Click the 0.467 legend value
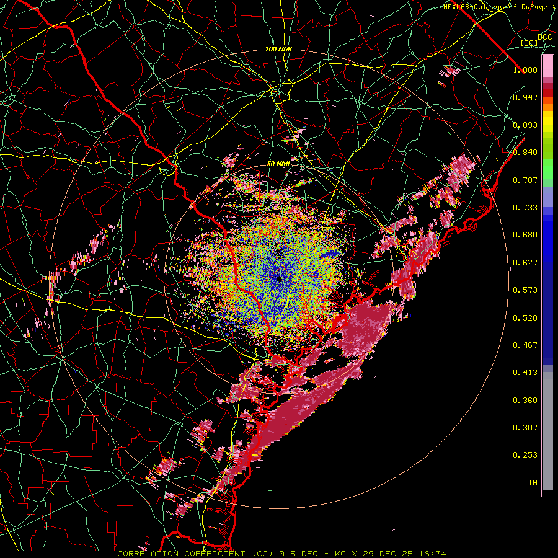 [525, 345]
